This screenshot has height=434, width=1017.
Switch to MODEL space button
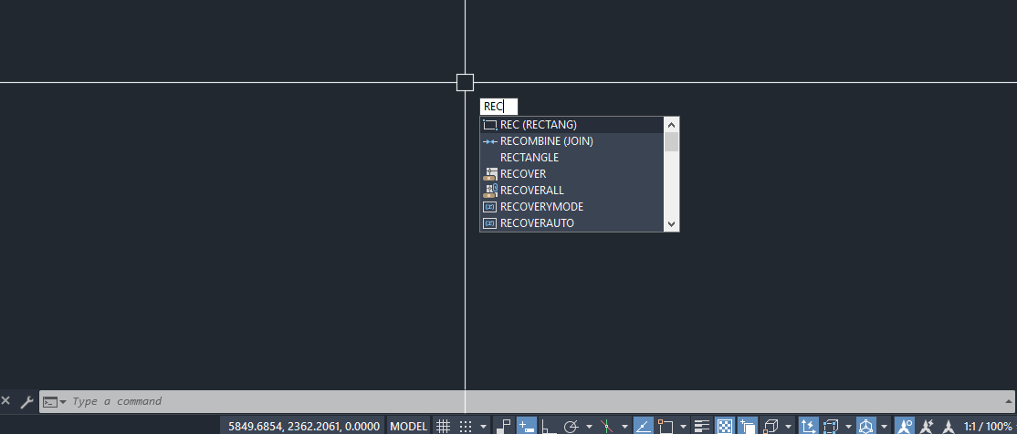pyautogui.click(x=409, y=426)
